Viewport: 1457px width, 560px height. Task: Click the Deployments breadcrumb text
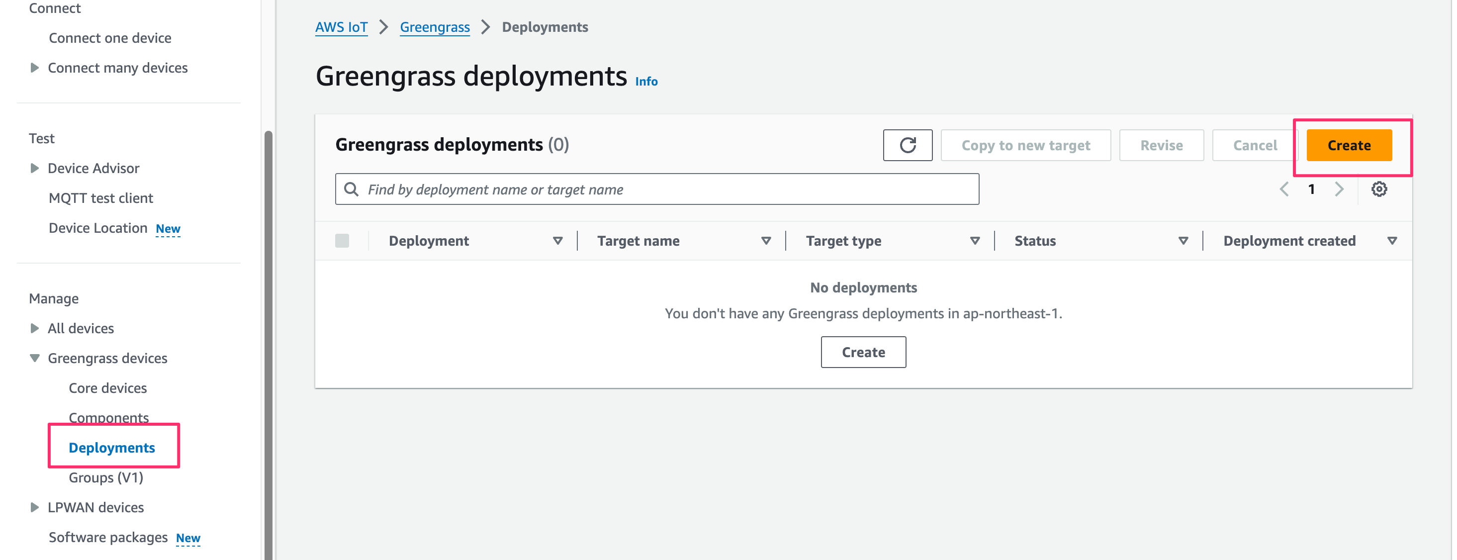545,27
